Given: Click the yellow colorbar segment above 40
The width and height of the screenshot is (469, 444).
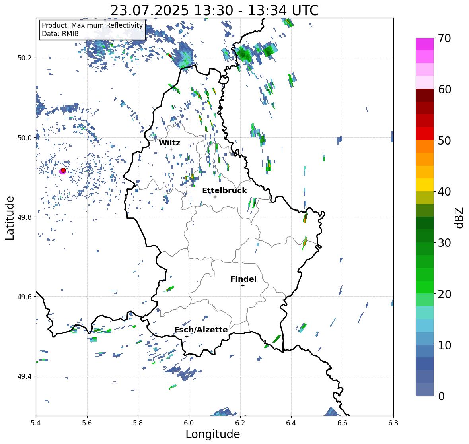Looking at the screenshot, I should pos(425,185).
